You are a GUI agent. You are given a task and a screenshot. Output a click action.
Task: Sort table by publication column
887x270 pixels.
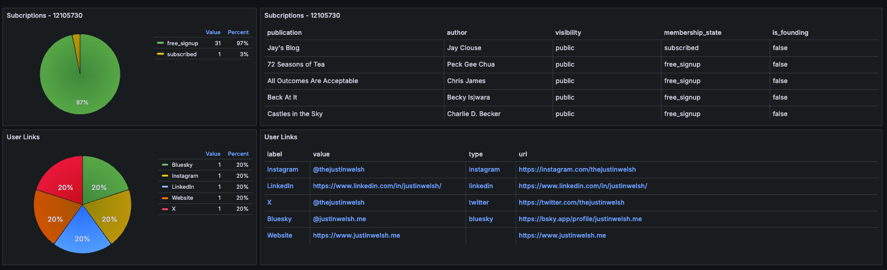pos(284,32)
